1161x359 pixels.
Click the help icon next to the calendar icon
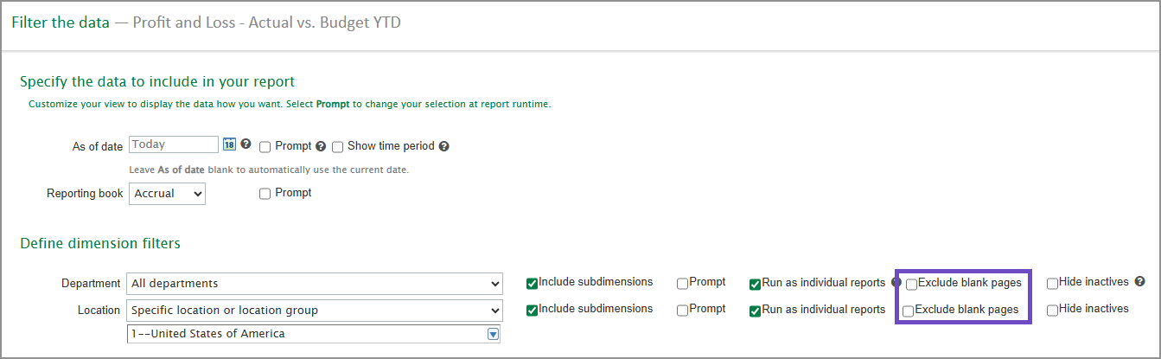pos(246,144)
